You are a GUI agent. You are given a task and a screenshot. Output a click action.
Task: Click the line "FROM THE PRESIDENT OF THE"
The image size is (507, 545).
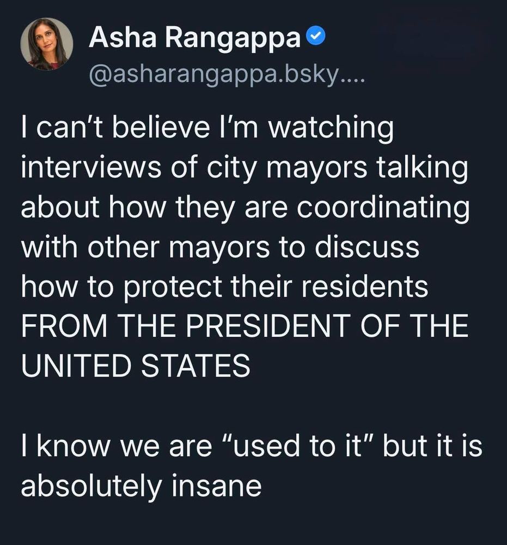tap(245, 326)
